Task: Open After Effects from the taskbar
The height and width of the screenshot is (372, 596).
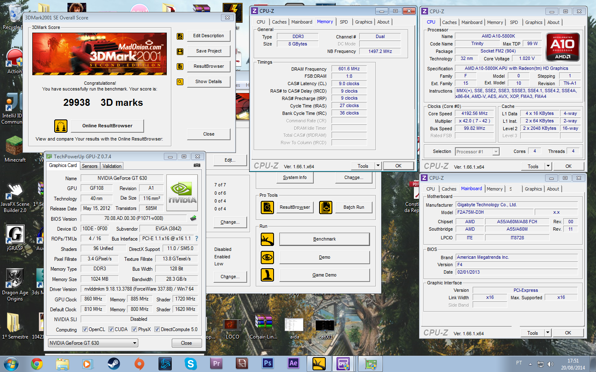Action: pos(293,364)
